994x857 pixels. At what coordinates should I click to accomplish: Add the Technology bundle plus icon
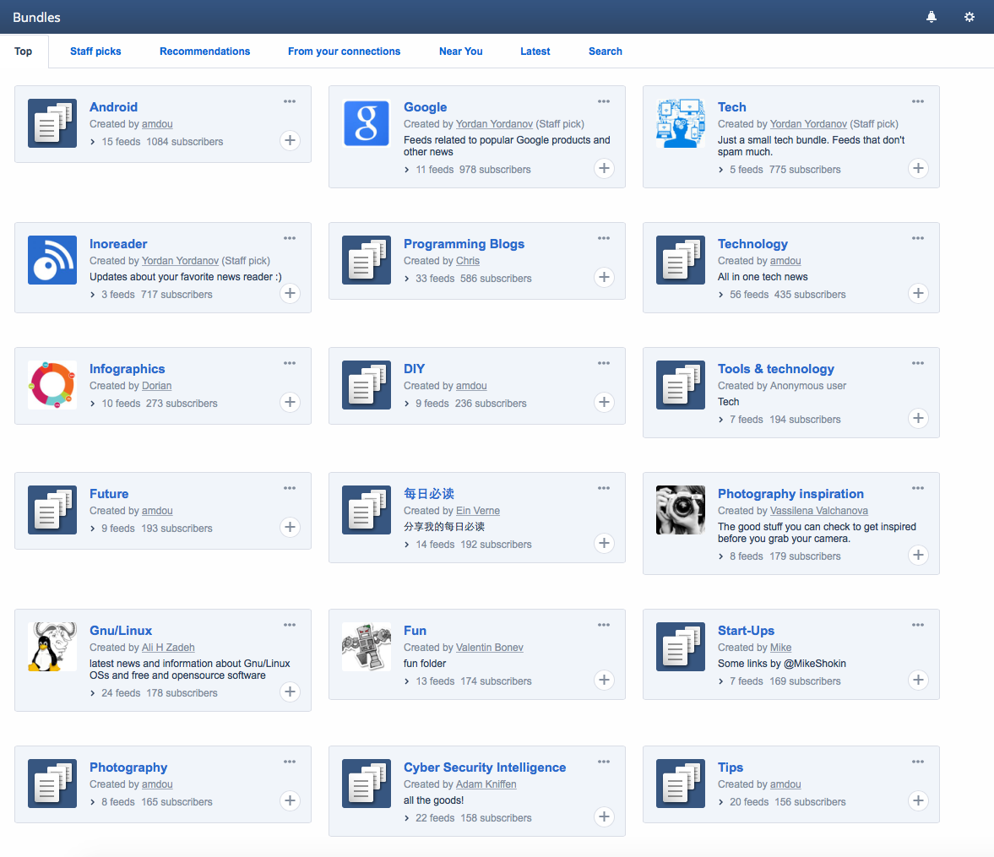point(918,293)
